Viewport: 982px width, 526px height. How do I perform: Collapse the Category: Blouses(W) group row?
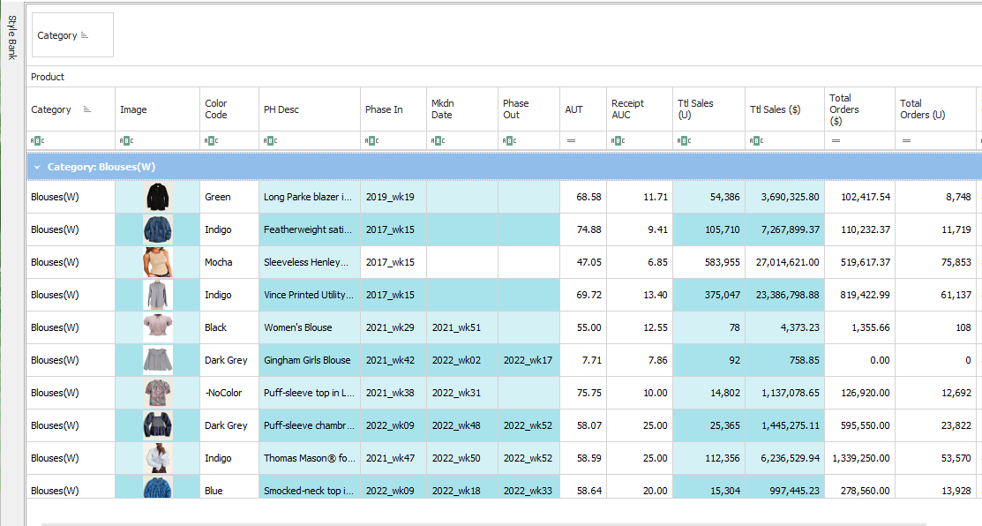[x=37, y=167]
